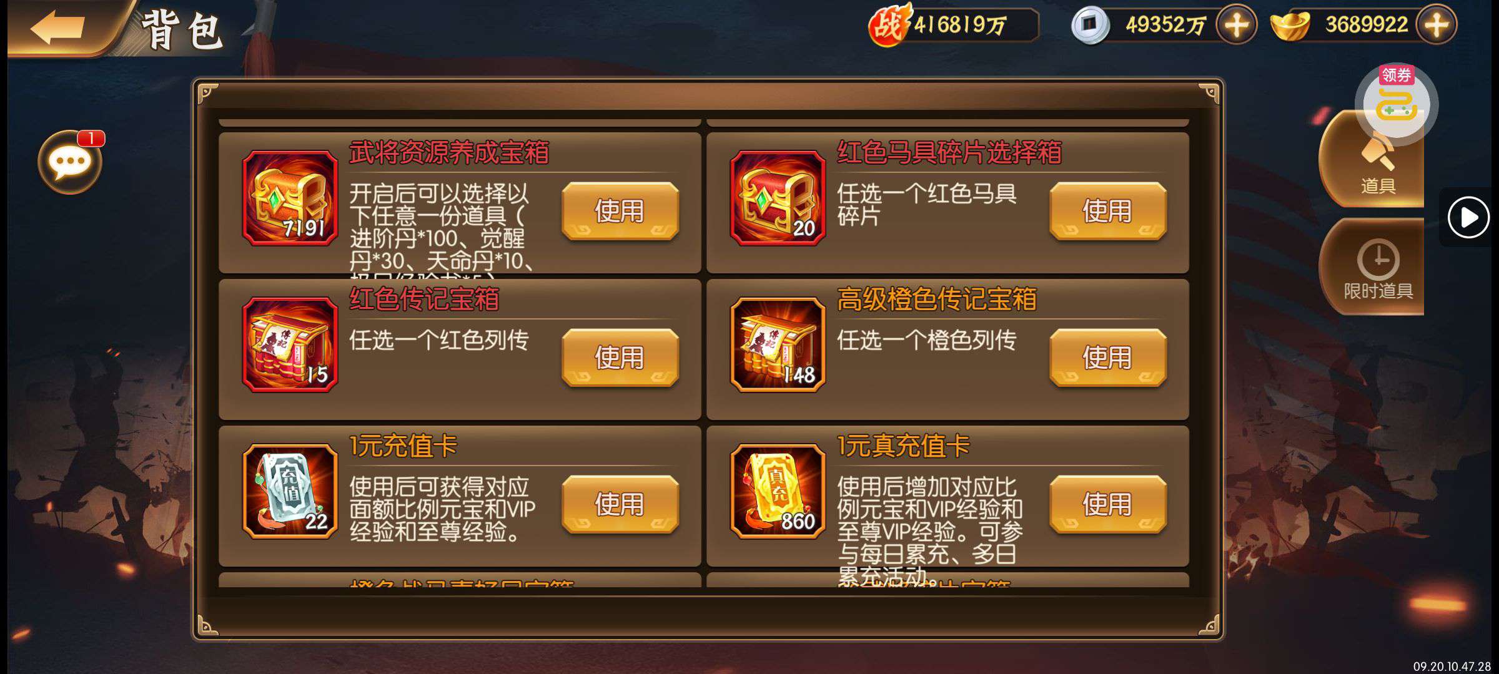Viewport: 1499px width, 674px height.
Task: Click the 红色马具碎片选择箱 chest icon
Action: 778,197
